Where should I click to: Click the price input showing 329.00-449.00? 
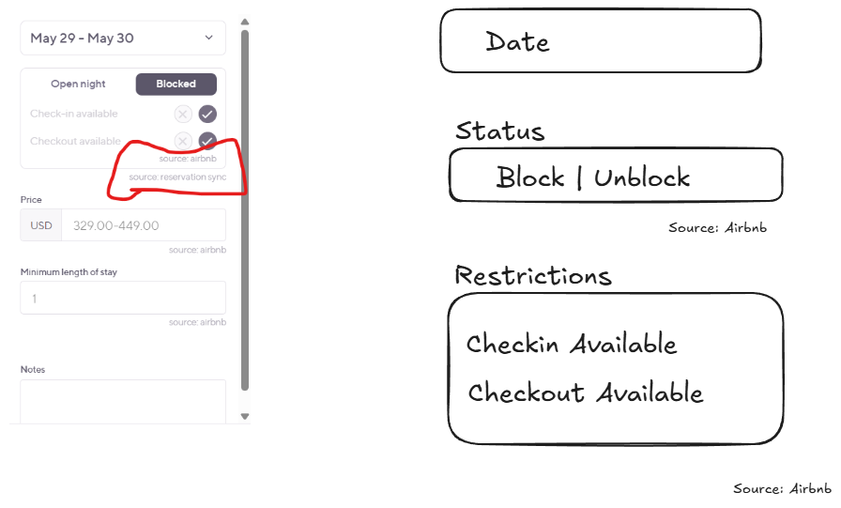point(144,225)
